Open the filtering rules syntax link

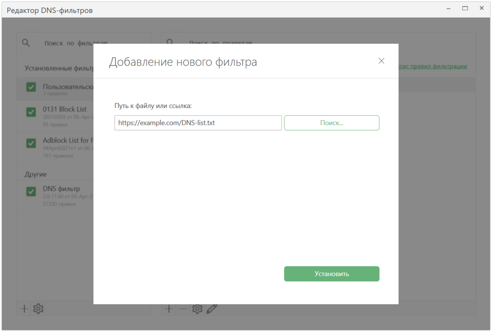click(x=433, y=66)
